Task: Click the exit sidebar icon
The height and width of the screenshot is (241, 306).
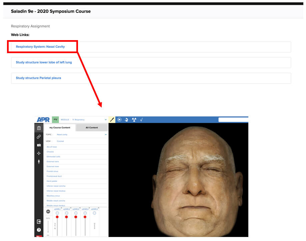Action: 39,221
